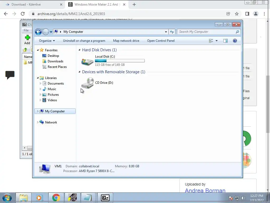Collapse the Hard Disk Drives group
Viewport: 270px width, 203px height.
tap(79, 50)
